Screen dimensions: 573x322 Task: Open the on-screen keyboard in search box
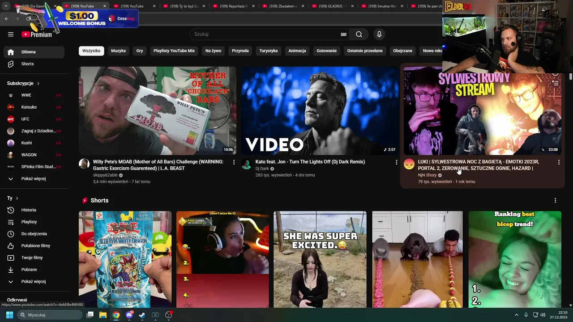point(343,34)
